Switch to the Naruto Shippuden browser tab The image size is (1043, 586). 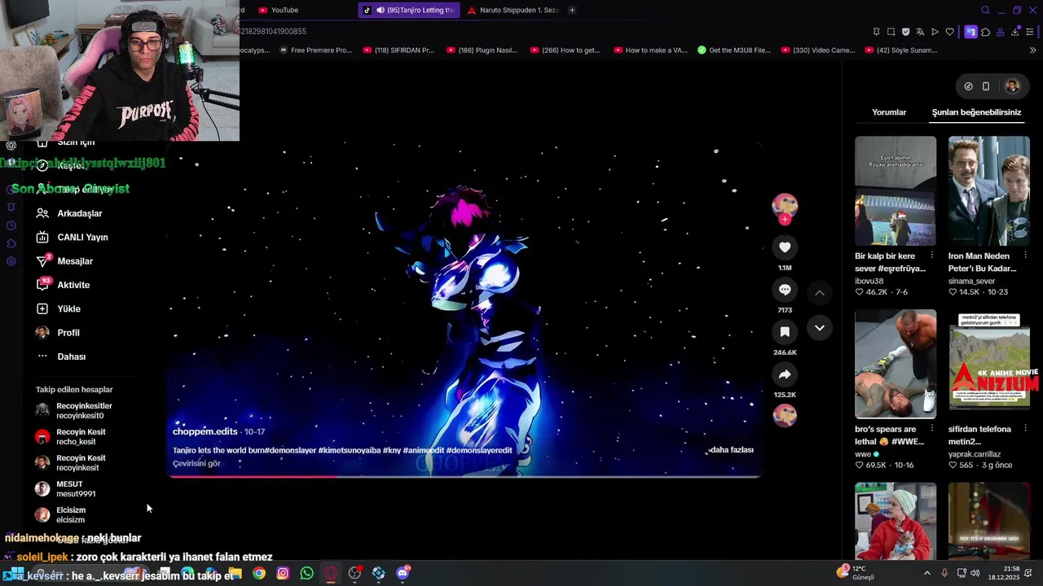tap(513, 10)
